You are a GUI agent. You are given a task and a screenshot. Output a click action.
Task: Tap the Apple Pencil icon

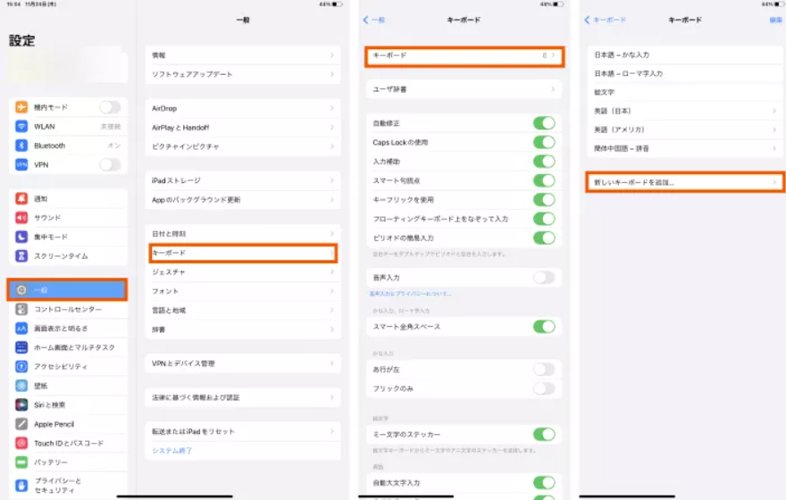click(21, 424)
